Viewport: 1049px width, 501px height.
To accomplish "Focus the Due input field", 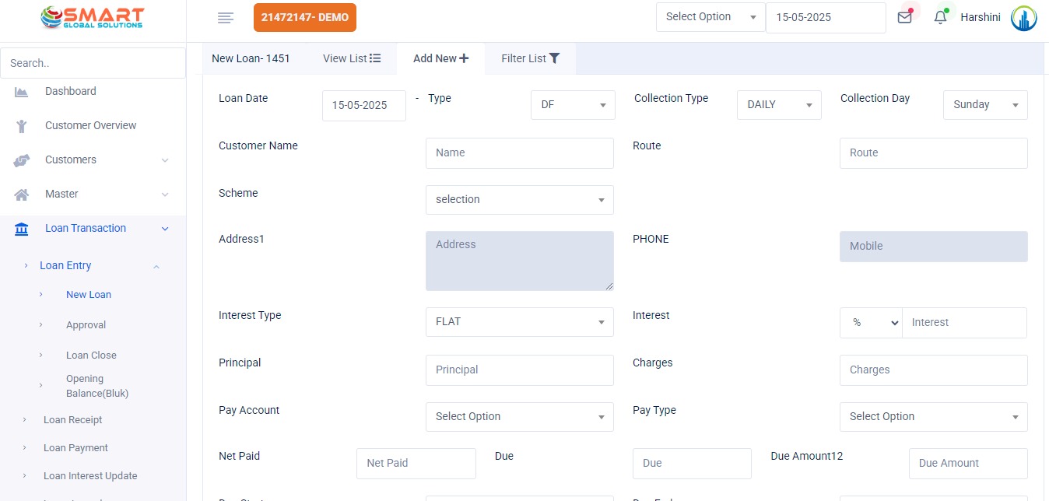I will 693,464.
